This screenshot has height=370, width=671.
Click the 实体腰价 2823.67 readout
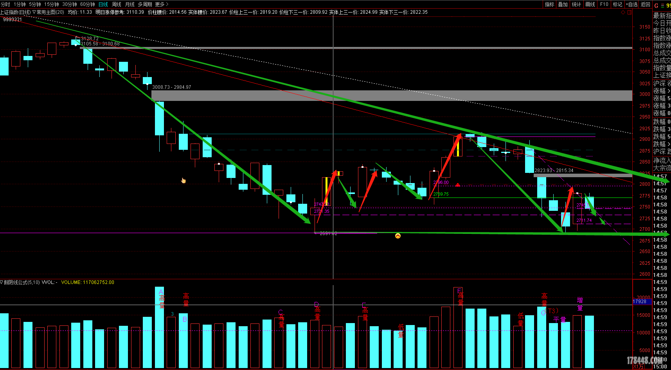pos(208,12)
